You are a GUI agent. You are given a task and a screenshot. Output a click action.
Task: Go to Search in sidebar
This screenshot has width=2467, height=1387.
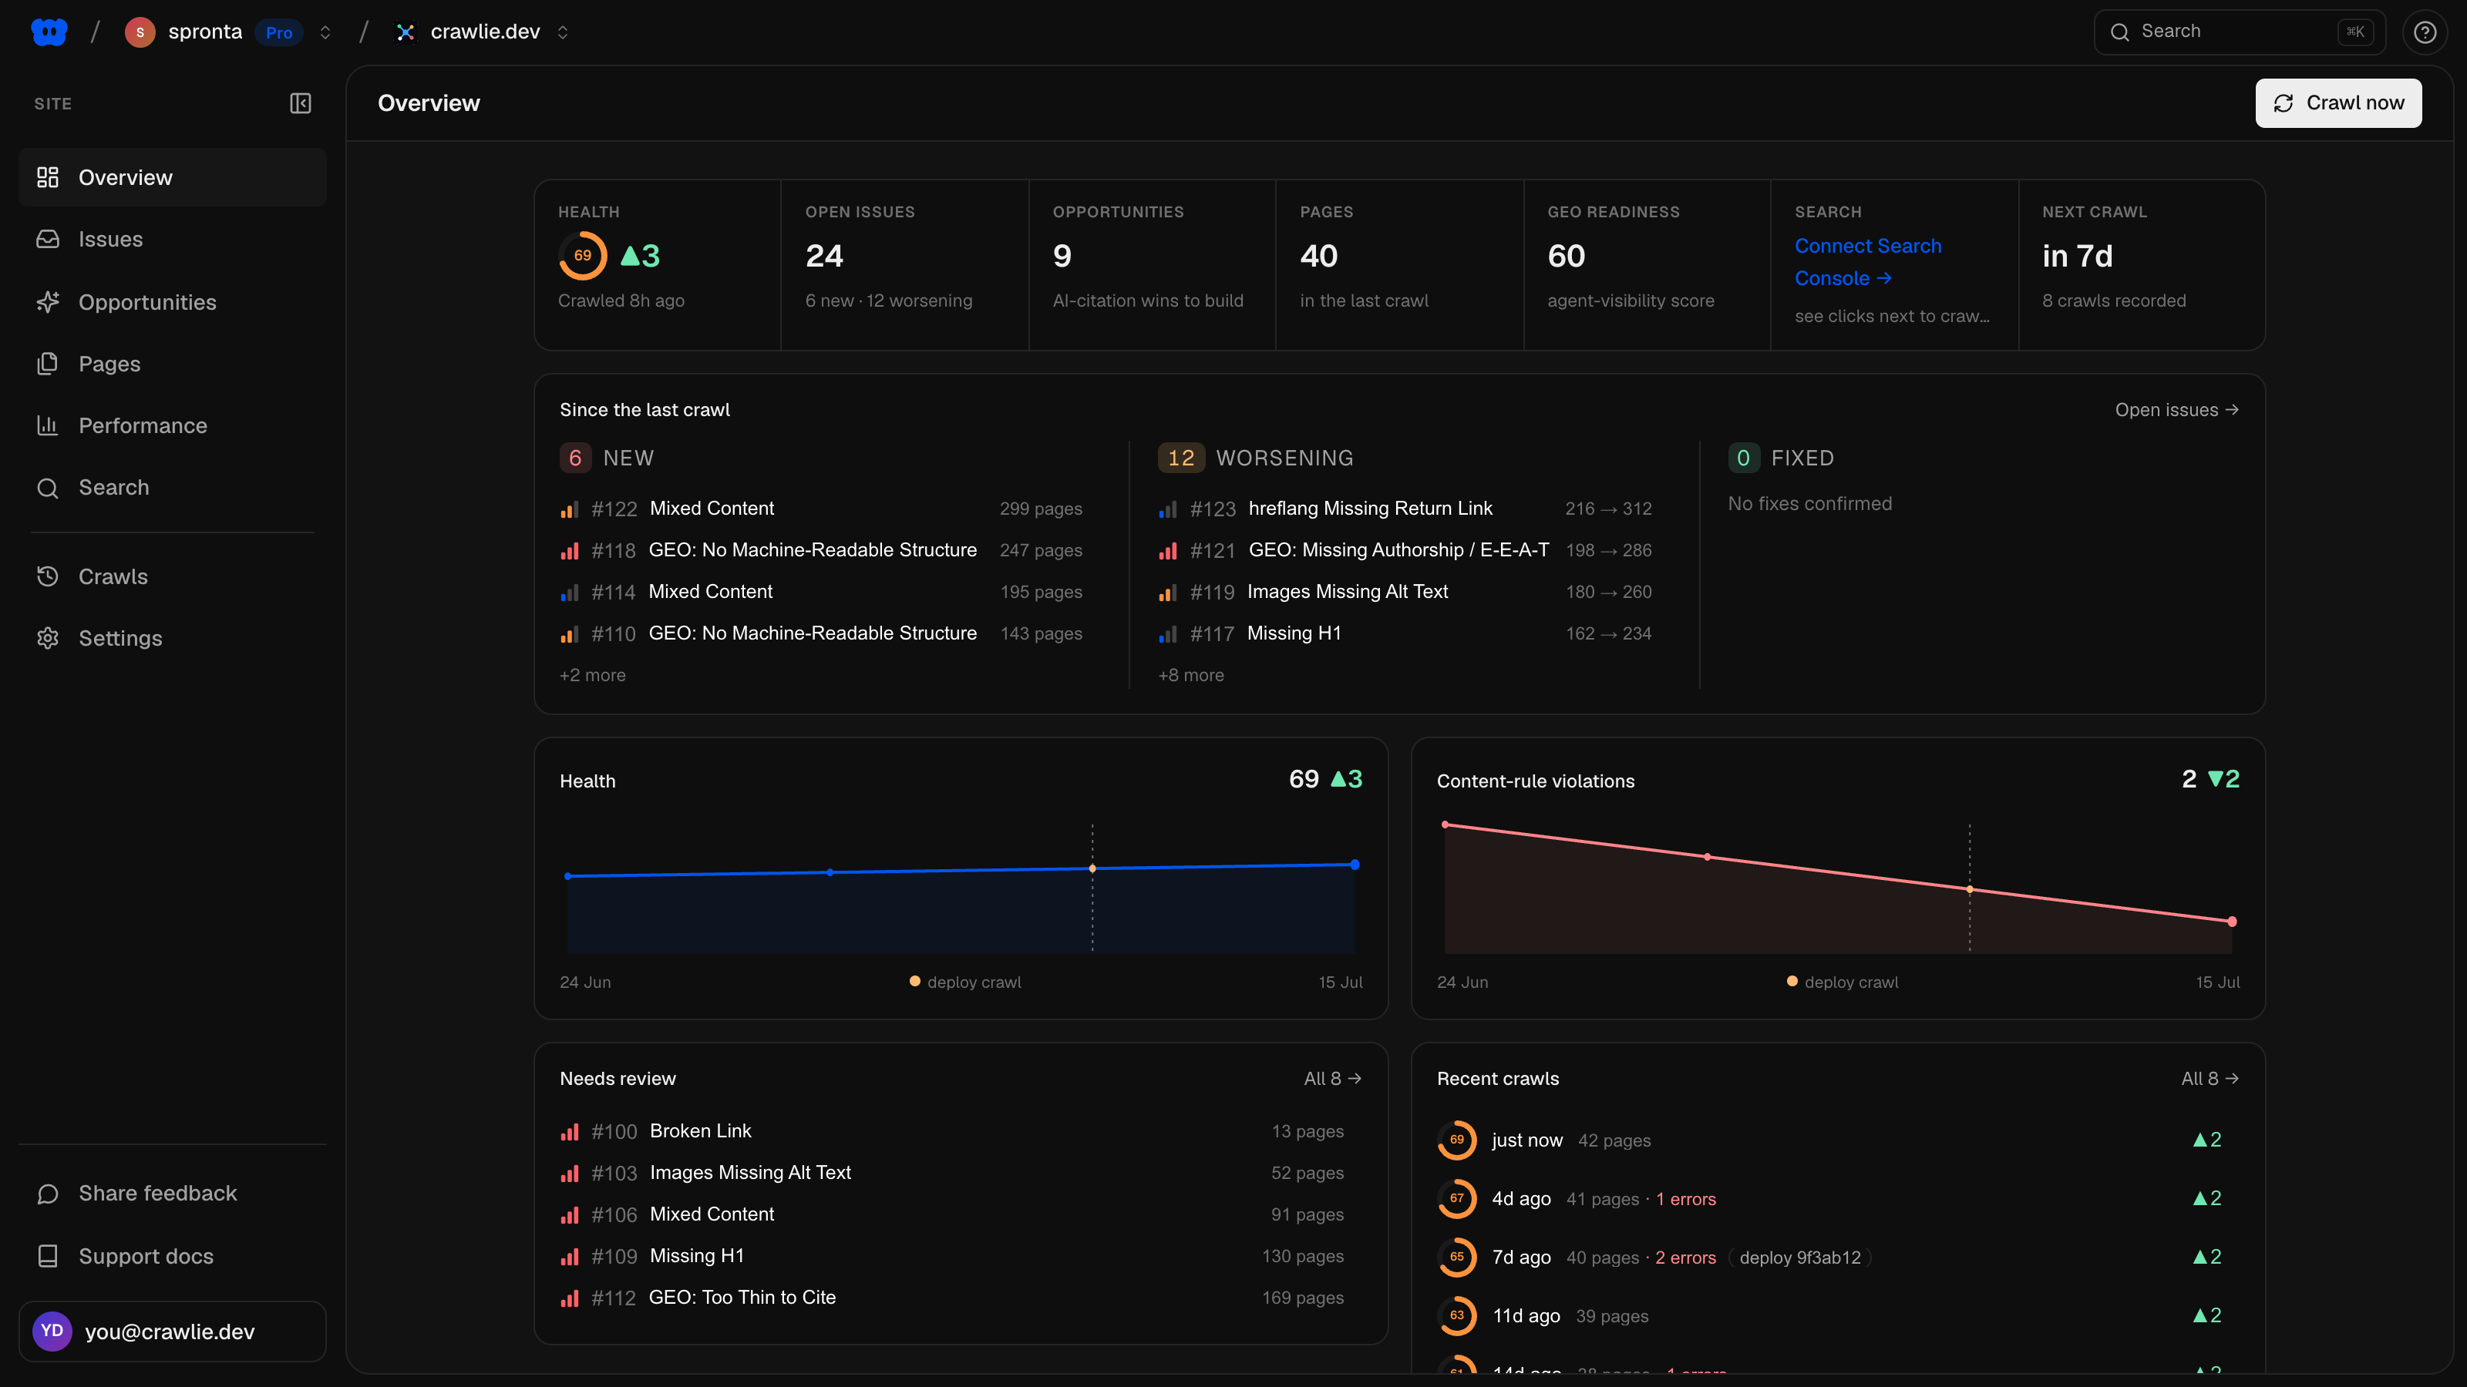point(173,487)
